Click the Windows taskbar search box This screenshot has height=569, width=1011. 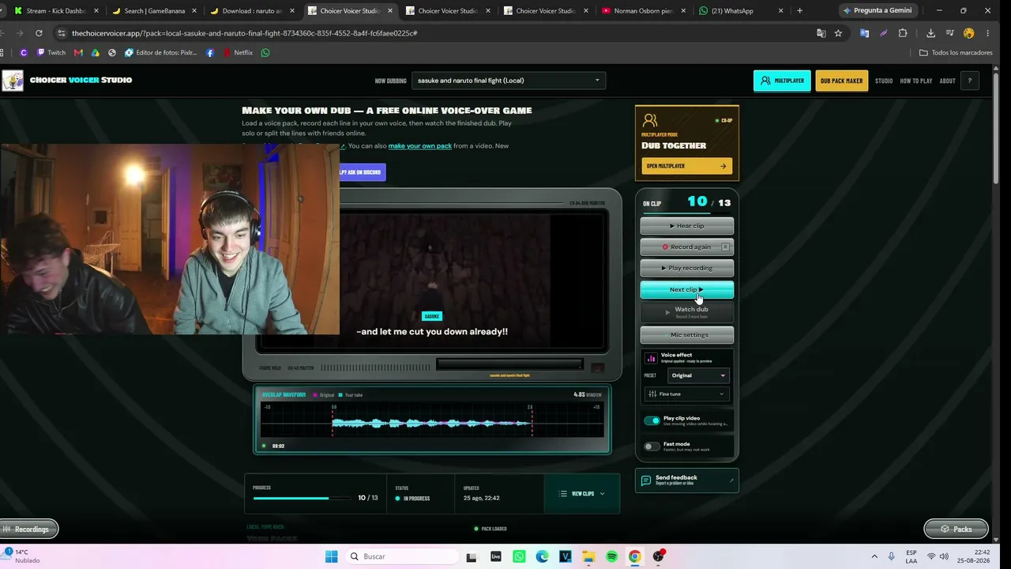(403, 556)
